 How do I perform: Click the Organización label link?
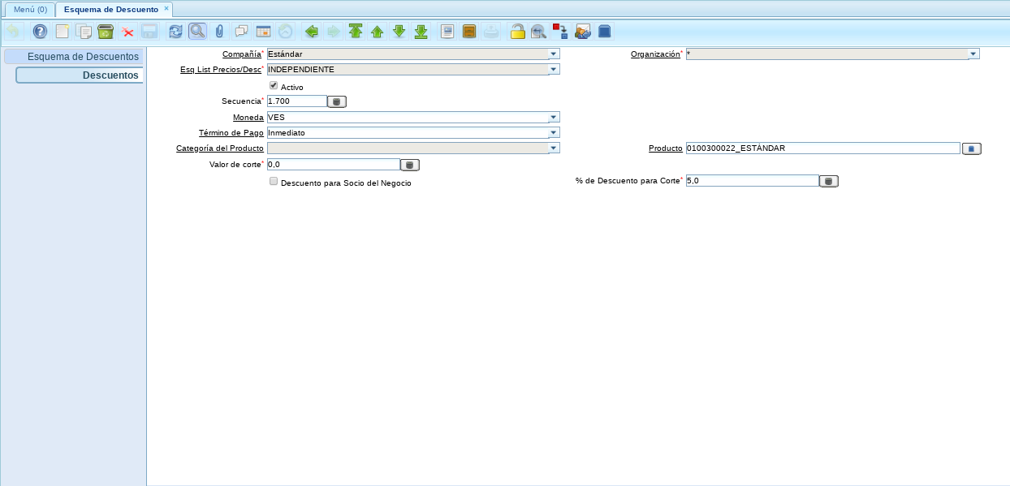coord(655,54)
